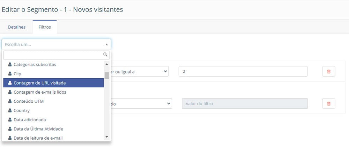Delete the first filter row
Image resolution: width=349 pixels, height=156 pixels.
click(x=328, y=71)
